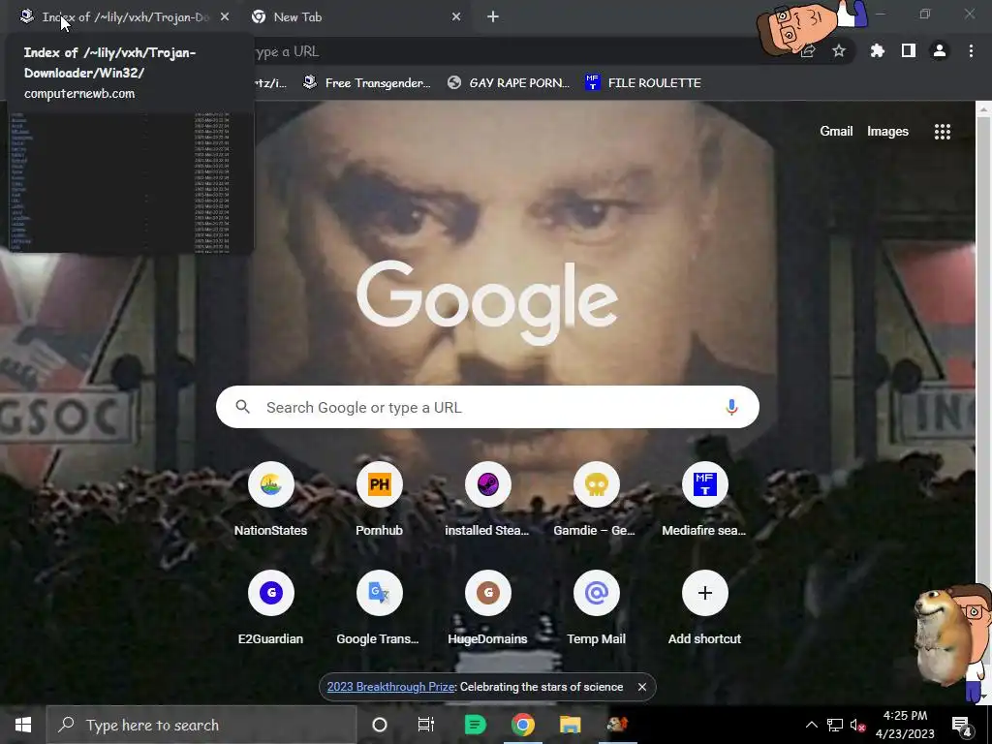Toggle the Chrome side panel
992x744 pixels.
coord(908,51)
